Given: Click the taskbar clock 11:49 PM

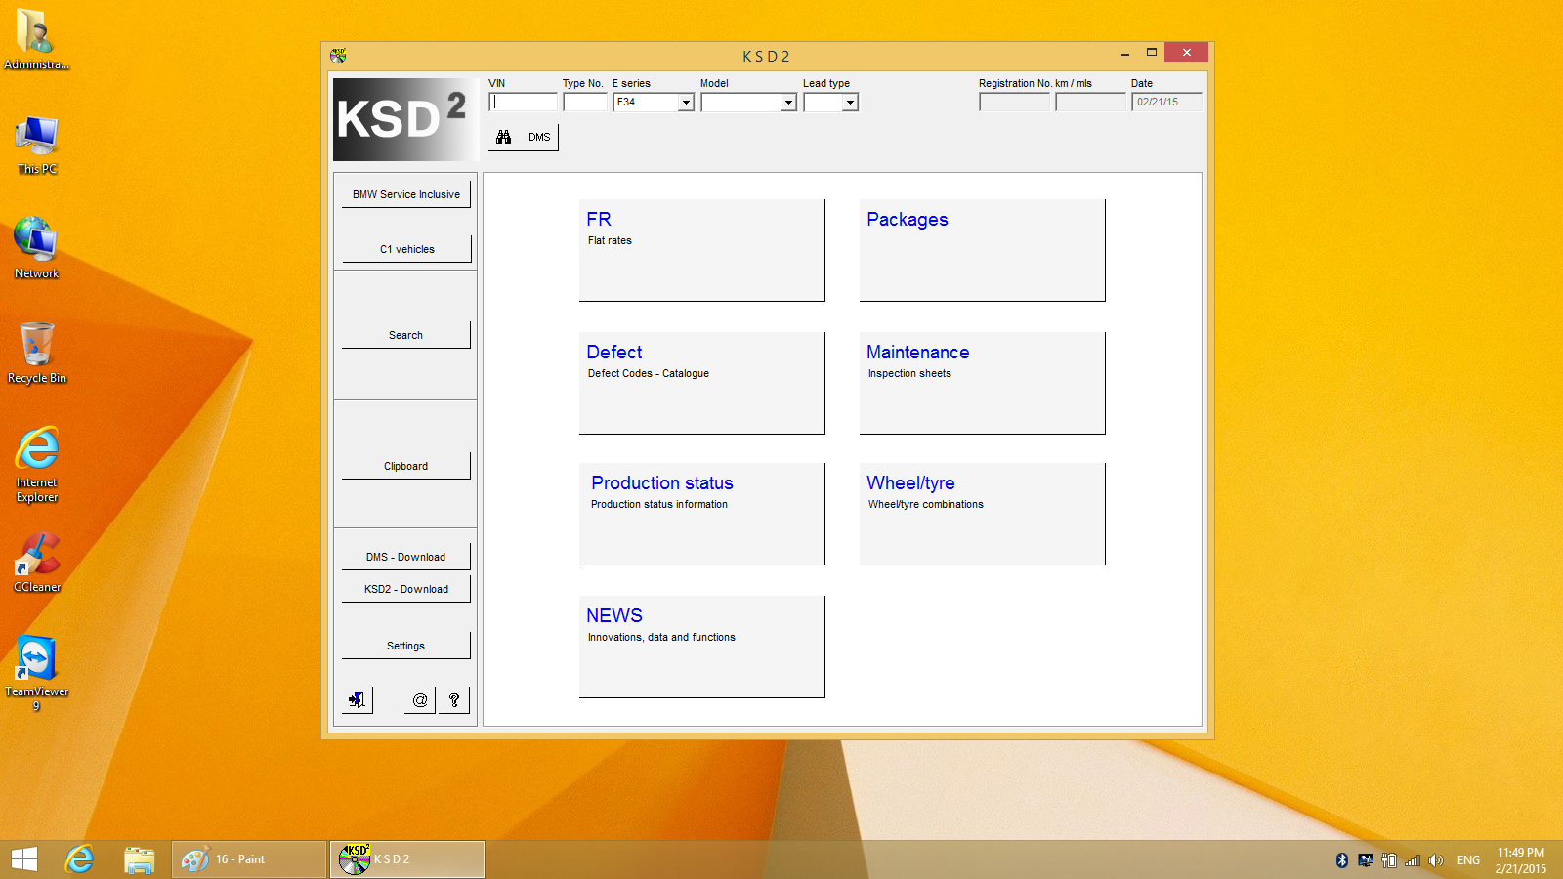Looking at the screenshot, I should 1521,853.
